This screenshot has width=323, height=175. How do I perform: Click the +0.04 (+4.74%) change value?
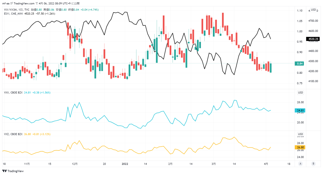tap(90, 10)
